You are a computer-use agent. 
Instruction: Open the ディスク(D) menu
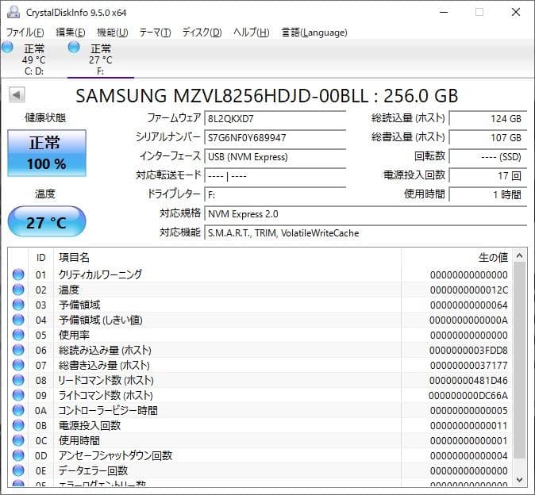coord(202,33)
